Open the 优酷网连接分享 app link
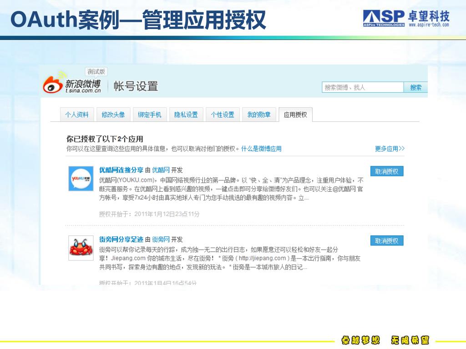This screenshot has height=349, width=466. (121, 170)
